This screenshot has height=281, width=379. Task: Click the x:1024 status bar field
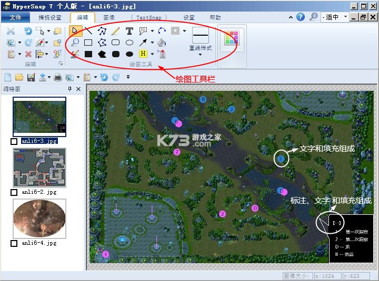[x=327, y=276]
